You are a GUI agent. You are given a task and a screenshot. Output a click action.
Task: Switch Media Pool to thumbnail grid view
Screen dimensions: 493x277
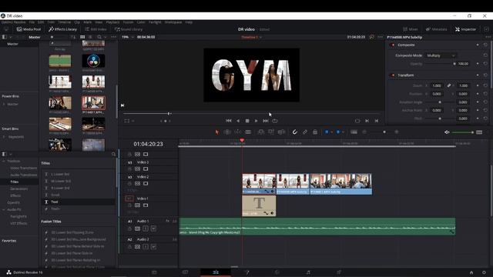82,37
